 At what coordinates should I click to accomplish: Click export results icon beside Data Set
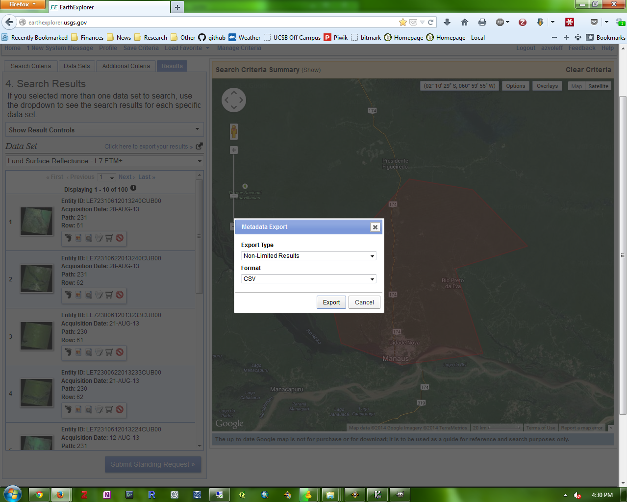click(199, 146)
